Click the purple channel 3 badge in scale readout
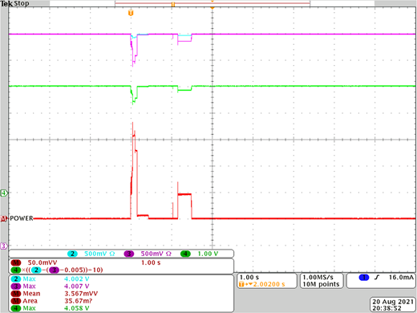 pos(129,254)
